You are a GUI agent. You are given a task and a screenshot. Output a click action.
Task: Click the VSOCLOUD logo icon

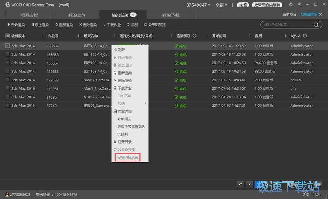(8, 5)
